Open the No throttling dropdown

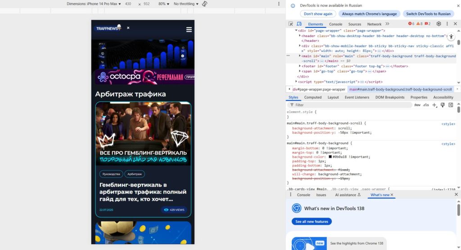(186, 4)
